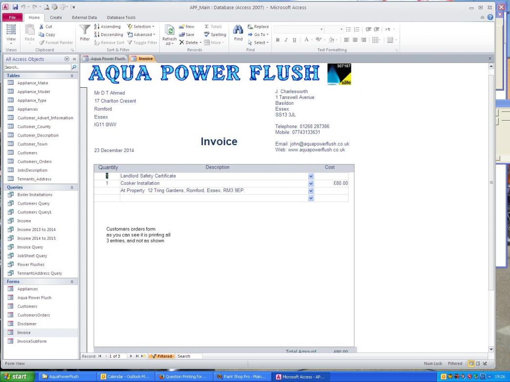Open the Advanced filter options dropdown
Screen dimensions: 510x382
pyautogui.click(x=141, y=35)
